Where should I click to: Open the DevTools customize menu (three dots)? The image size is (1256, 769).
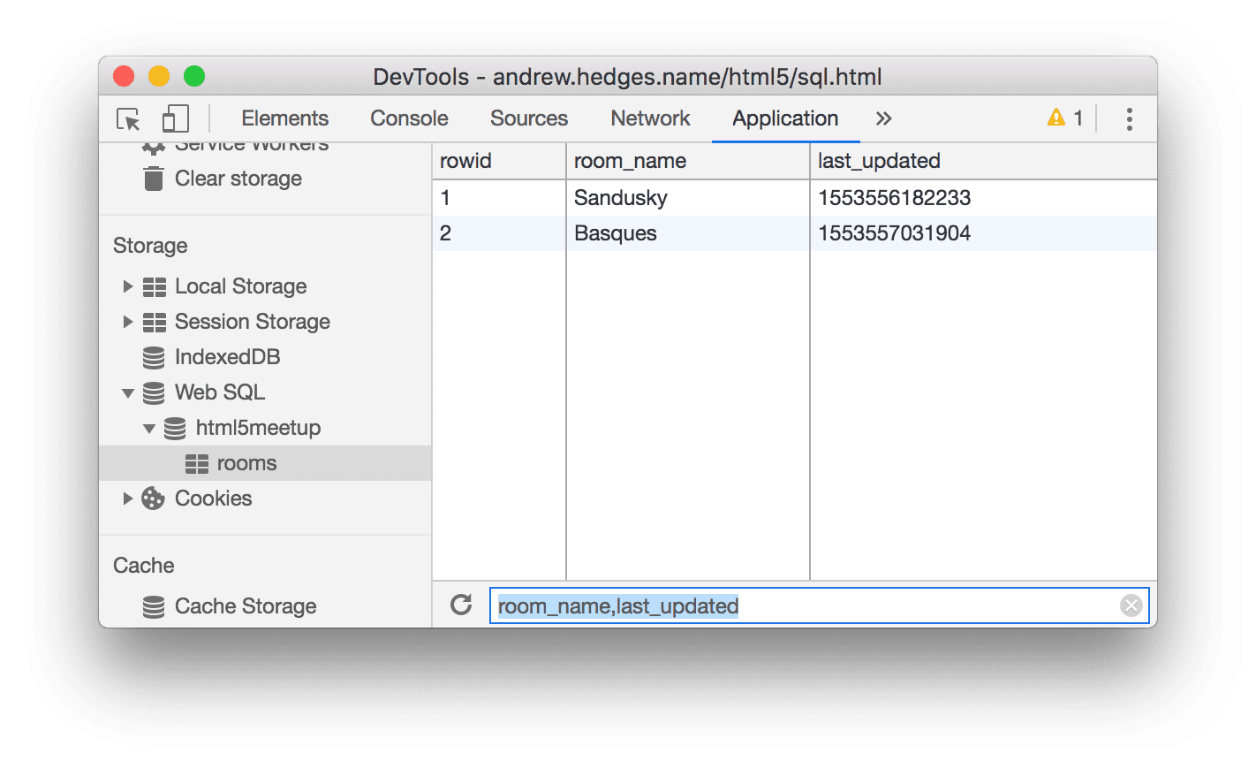1129,118
